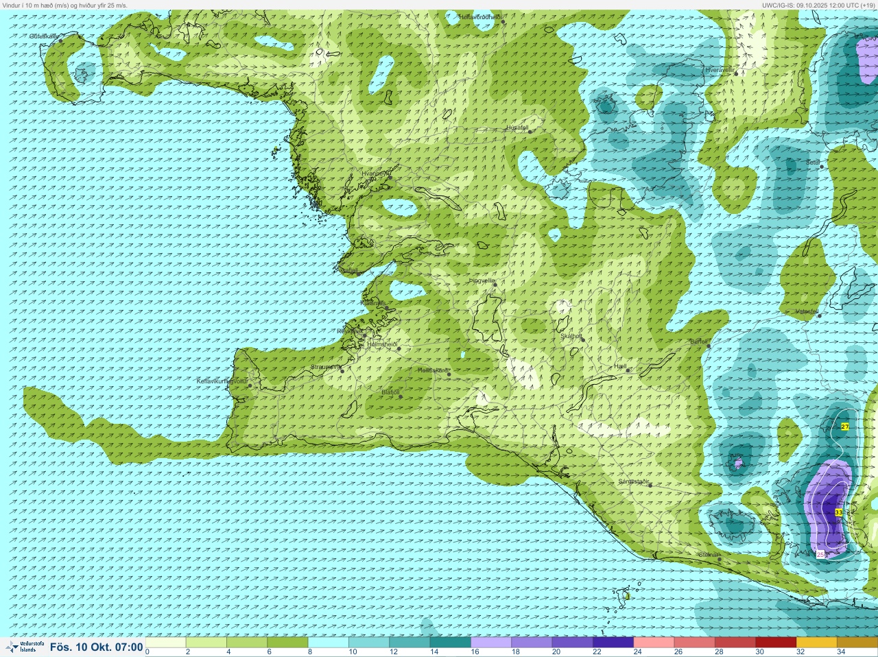Screen dimensions: 878x657
Task: Select the Holtavörðuheiði station point
Action: (x=503, y=22)
